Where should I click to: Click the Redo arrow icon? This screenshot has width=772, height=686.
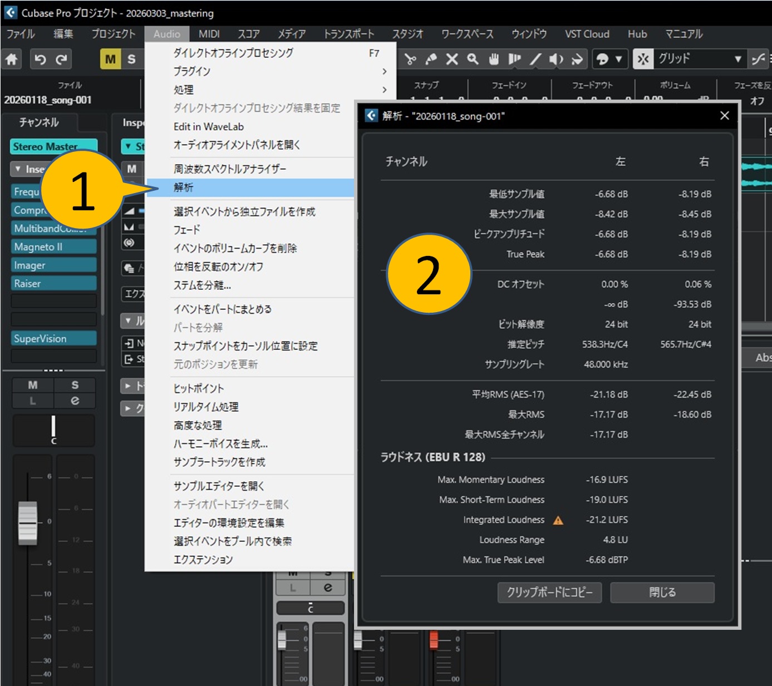(x=62, y=59)
